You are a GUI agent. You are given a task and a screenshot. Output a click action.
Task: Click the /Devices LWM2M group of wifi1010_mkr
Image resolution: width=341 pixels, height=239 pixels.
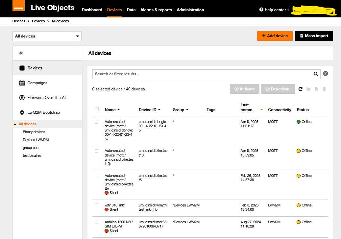click(186, 205)
